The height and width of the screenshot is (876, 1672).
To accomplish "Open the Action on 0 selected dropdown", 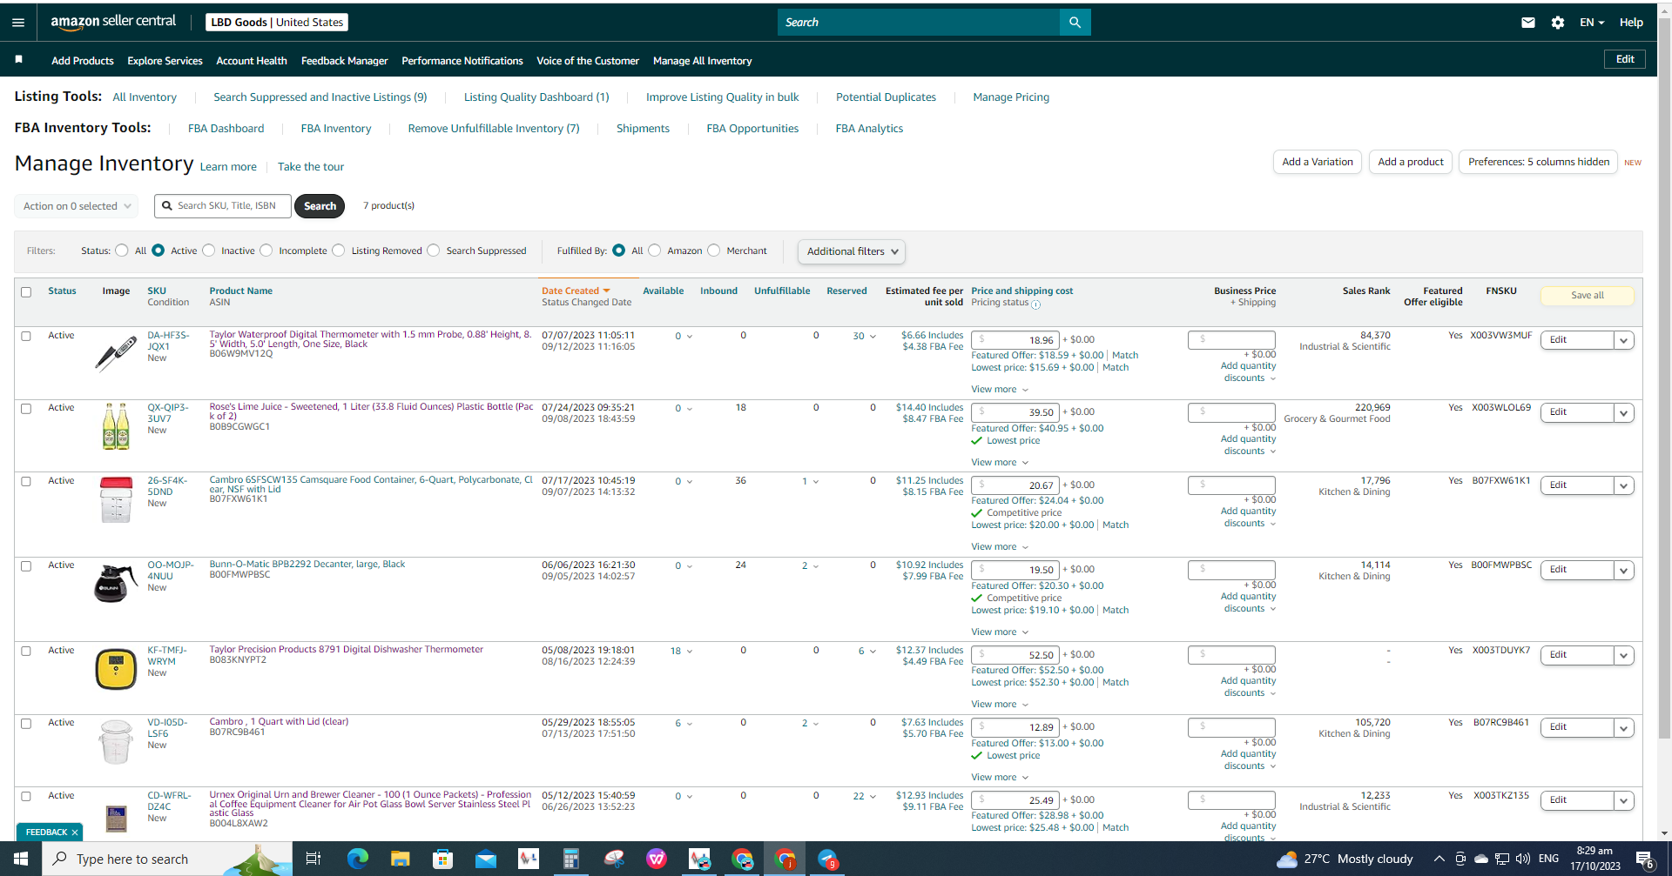I will click(x=77, y=206).
